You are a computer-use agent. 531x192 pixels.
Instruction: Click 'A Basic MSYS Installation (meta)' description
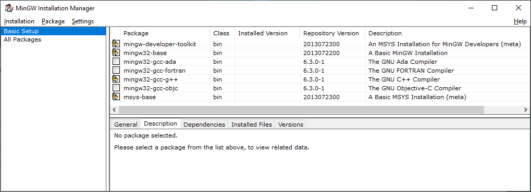417,97
